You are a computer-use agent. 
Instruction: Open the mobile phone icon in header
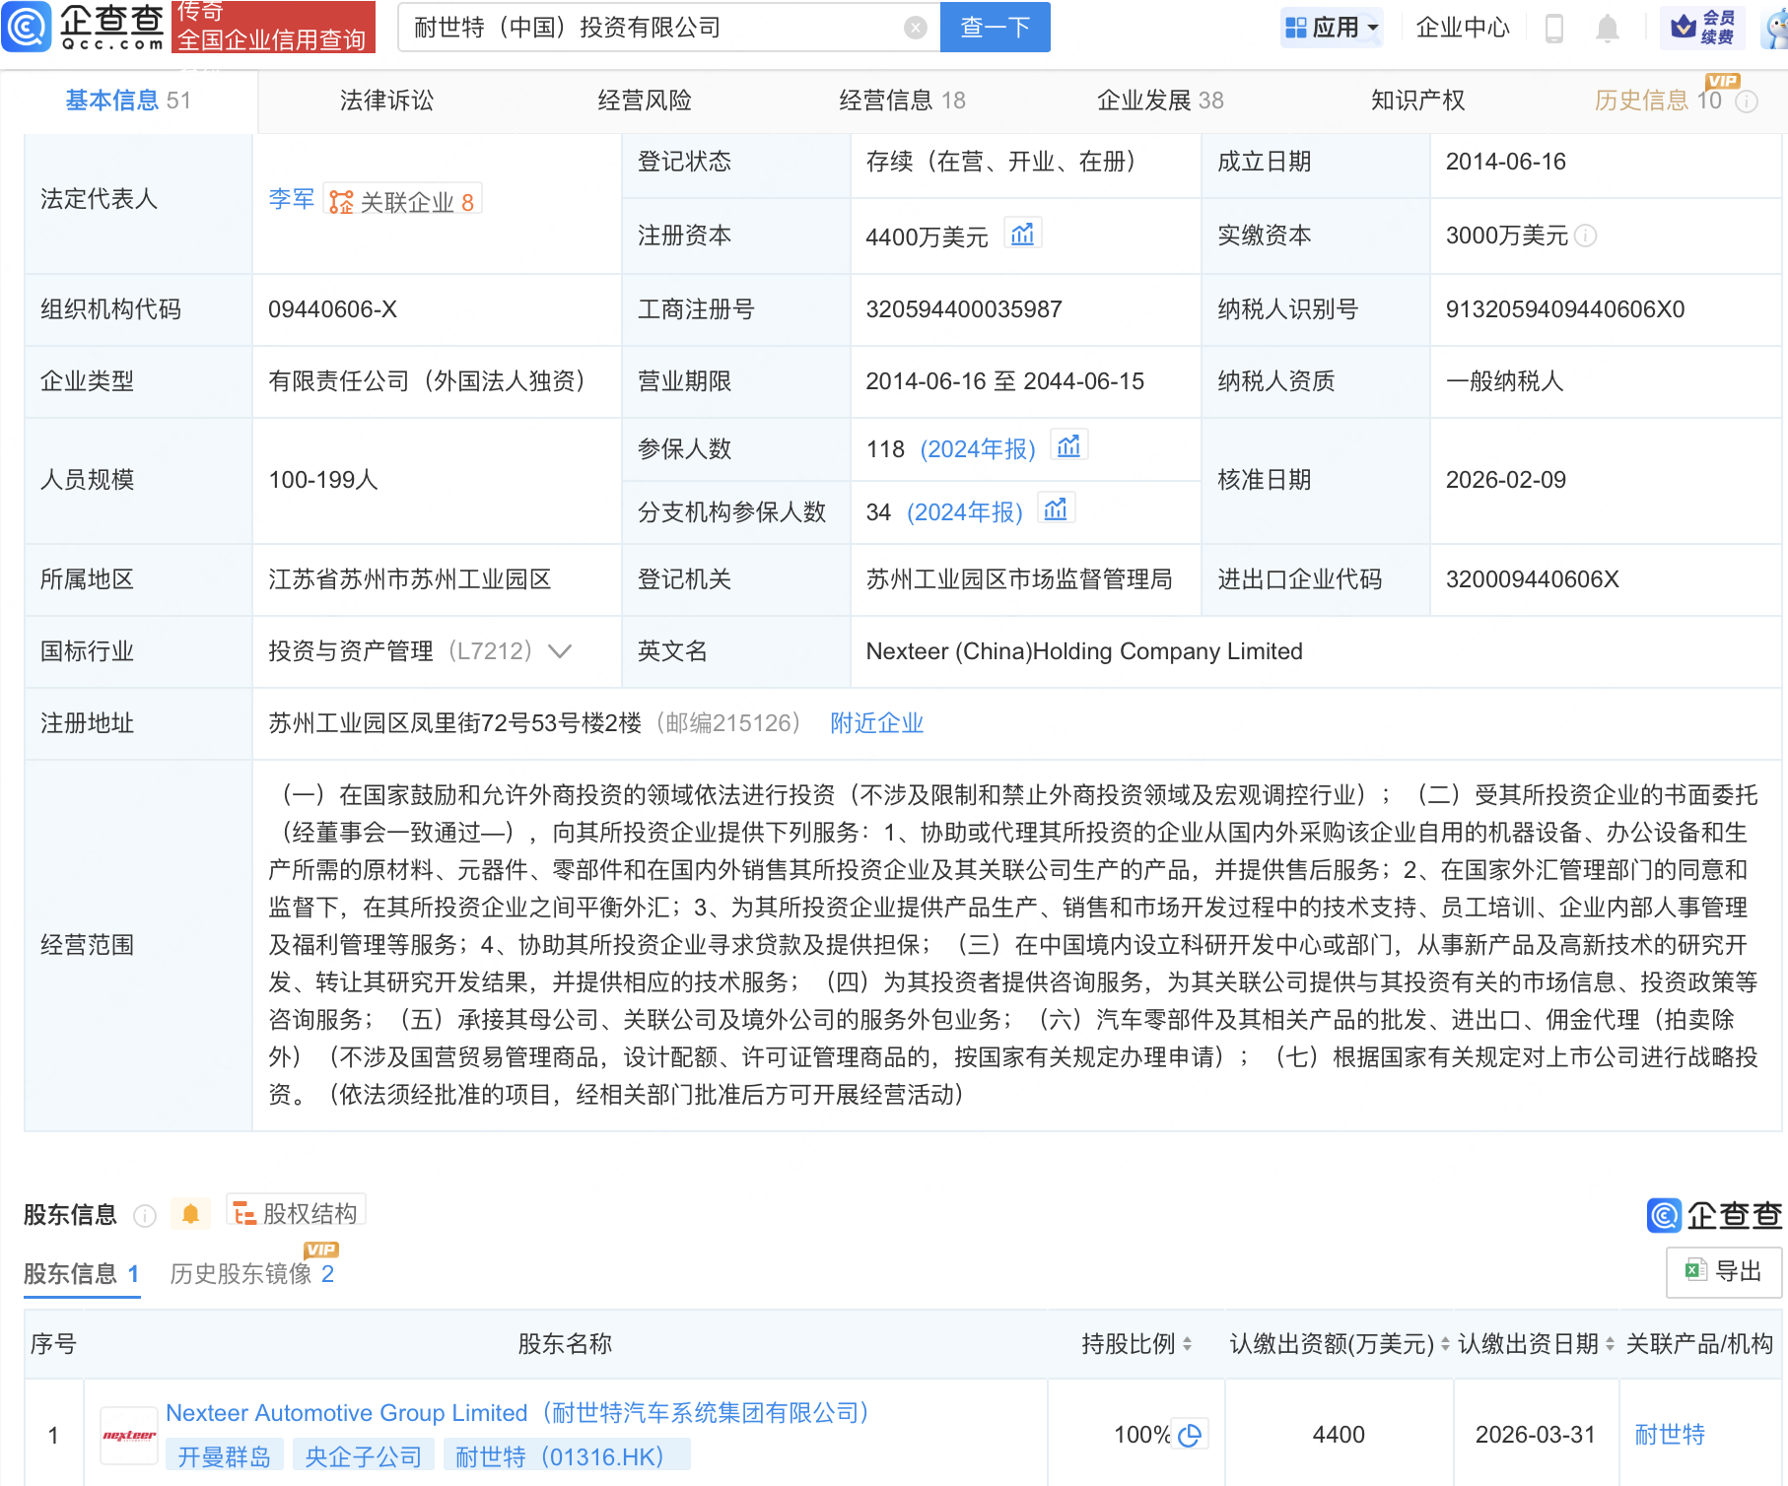(1554, 29)
